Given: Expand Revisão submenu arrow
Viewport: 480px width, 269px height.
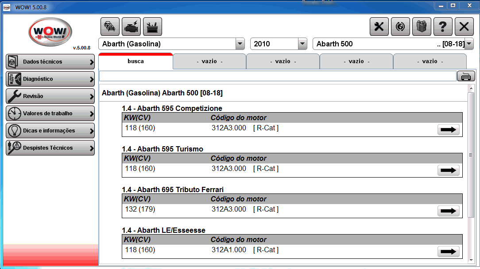Looking at the screenshot, I should pyautogui.click(x=91, y=96).
